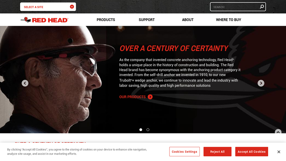The height and width of the screenshot is (161, 286).
Task: Expand the site selector red chevron
Action: tap(72, 7)
